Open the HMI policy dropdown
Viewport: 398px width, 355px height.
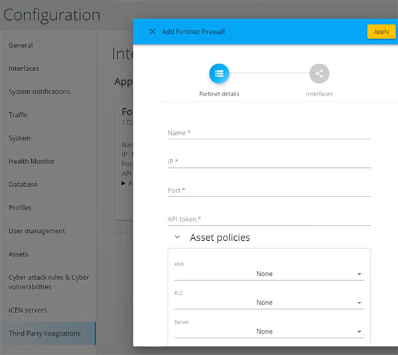(x=269, y=273)
